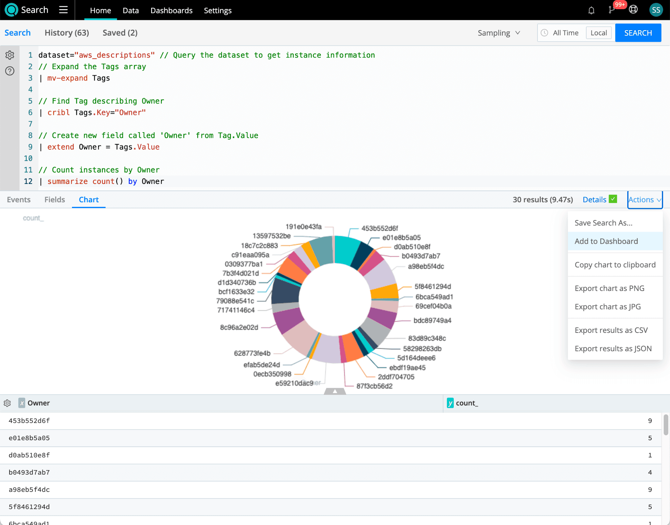
Task: Open the History (63) link
Action: pyautogui.click(x=67, y=33)
